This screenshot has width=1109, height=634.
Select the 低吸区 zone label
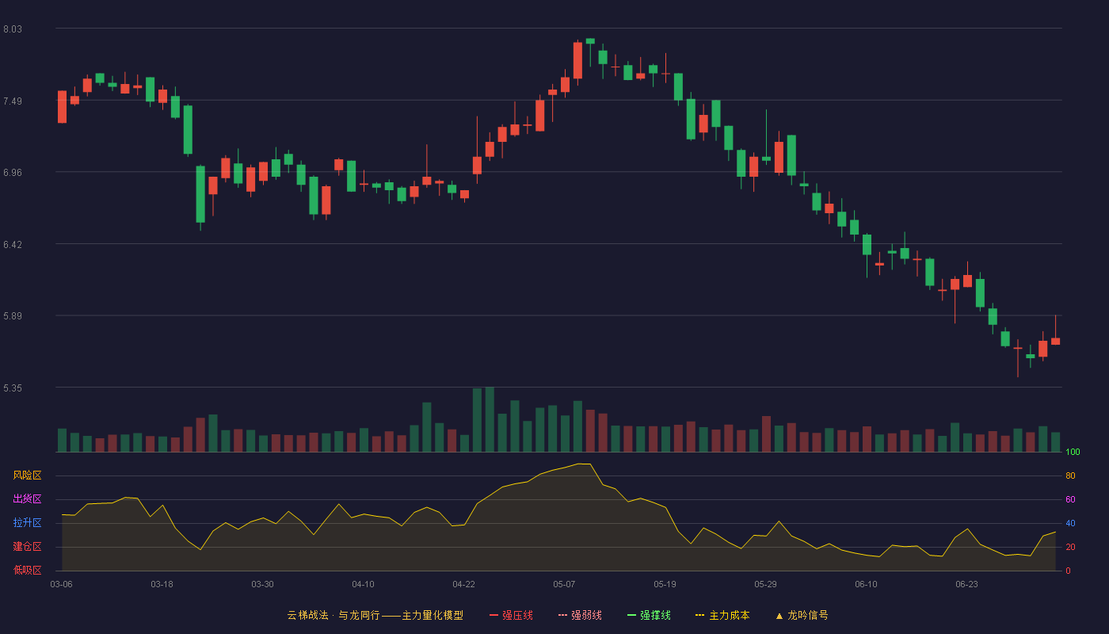click(28, 570)
